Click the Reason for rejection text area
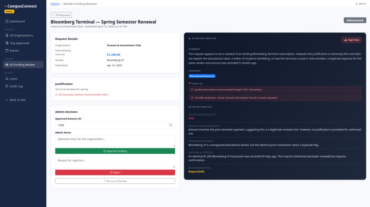The image size is (370, 207). click(115, 162)
